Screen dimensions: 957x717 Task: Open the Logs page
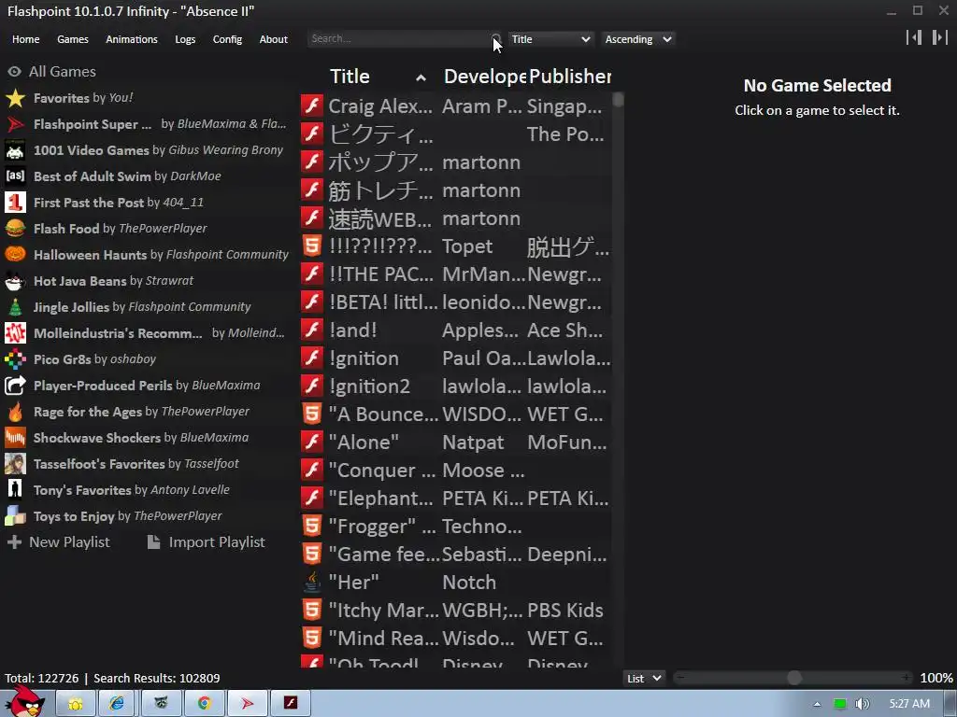(x=185, y=39)
